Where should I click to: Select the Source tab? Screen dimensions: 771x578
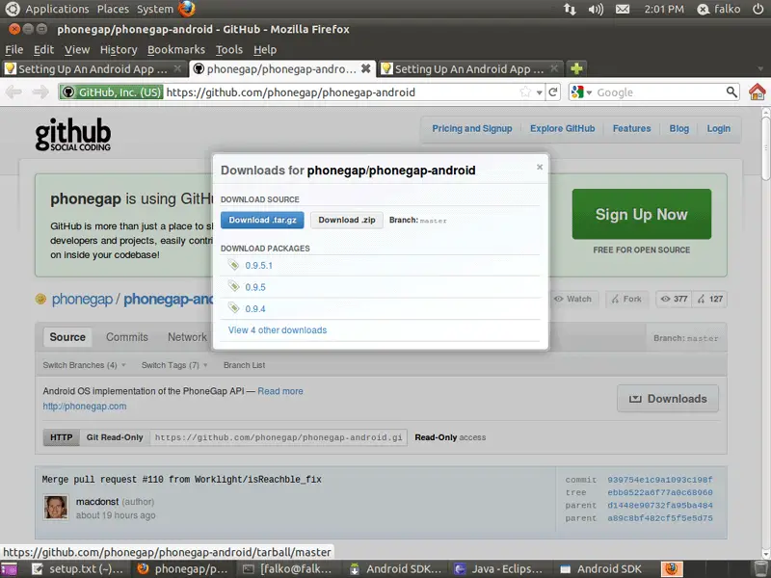click(x=67, y=337)
